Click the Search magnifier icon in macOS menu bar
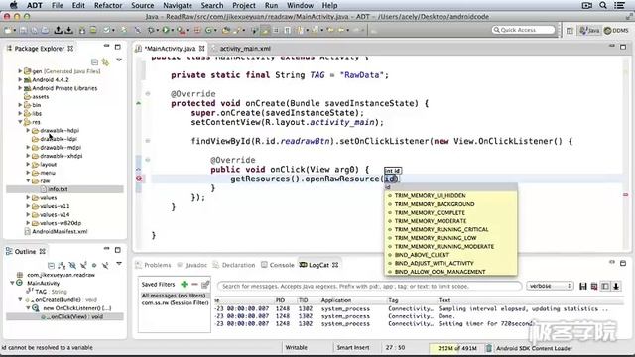The width and height of the screenshot is (635, 357). coord(603,5)
